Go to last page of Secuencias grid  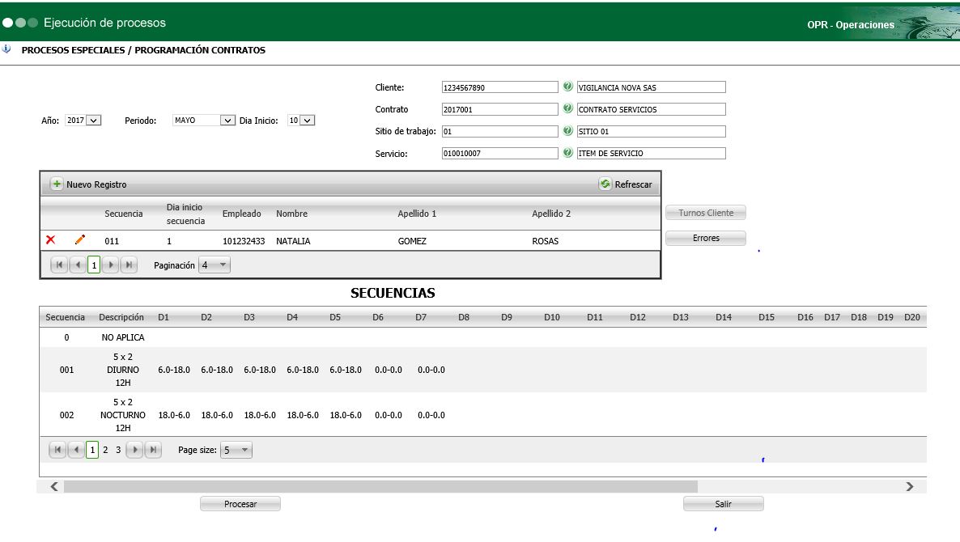[153, 450]
